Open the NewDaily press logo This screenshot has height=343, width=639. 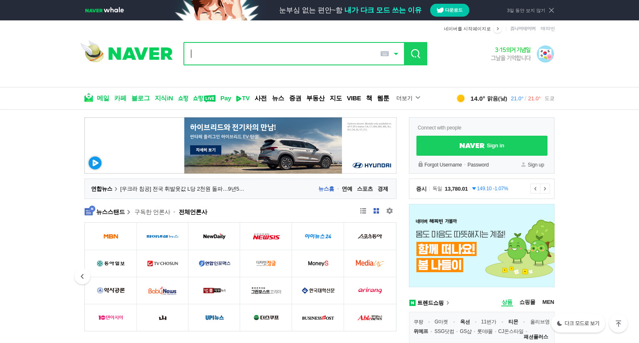pos(214,236)
